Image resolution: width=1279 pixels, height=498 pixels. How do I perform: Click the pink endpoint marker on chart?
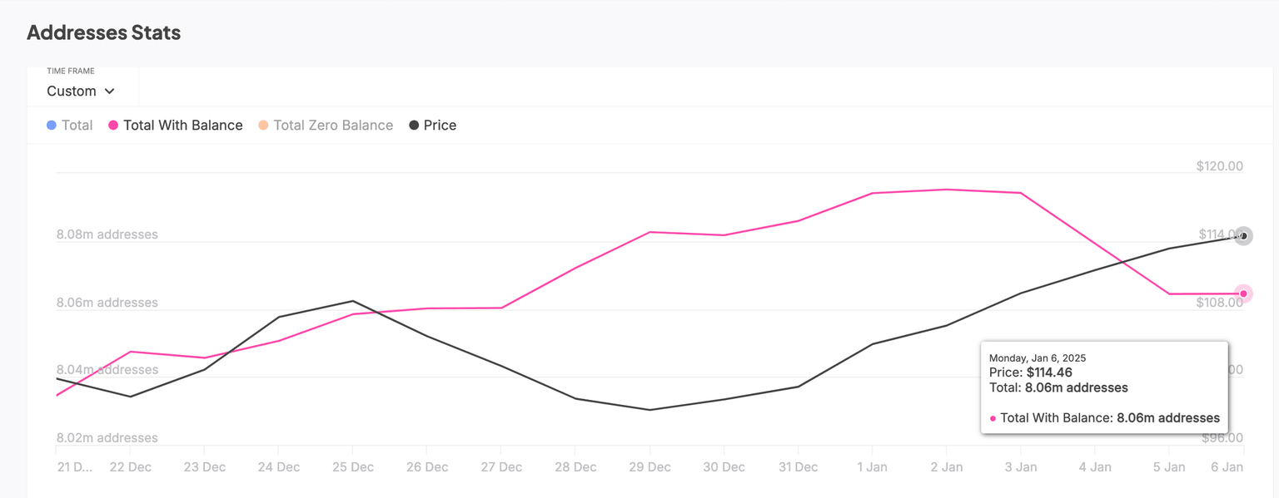(1243, 293)
